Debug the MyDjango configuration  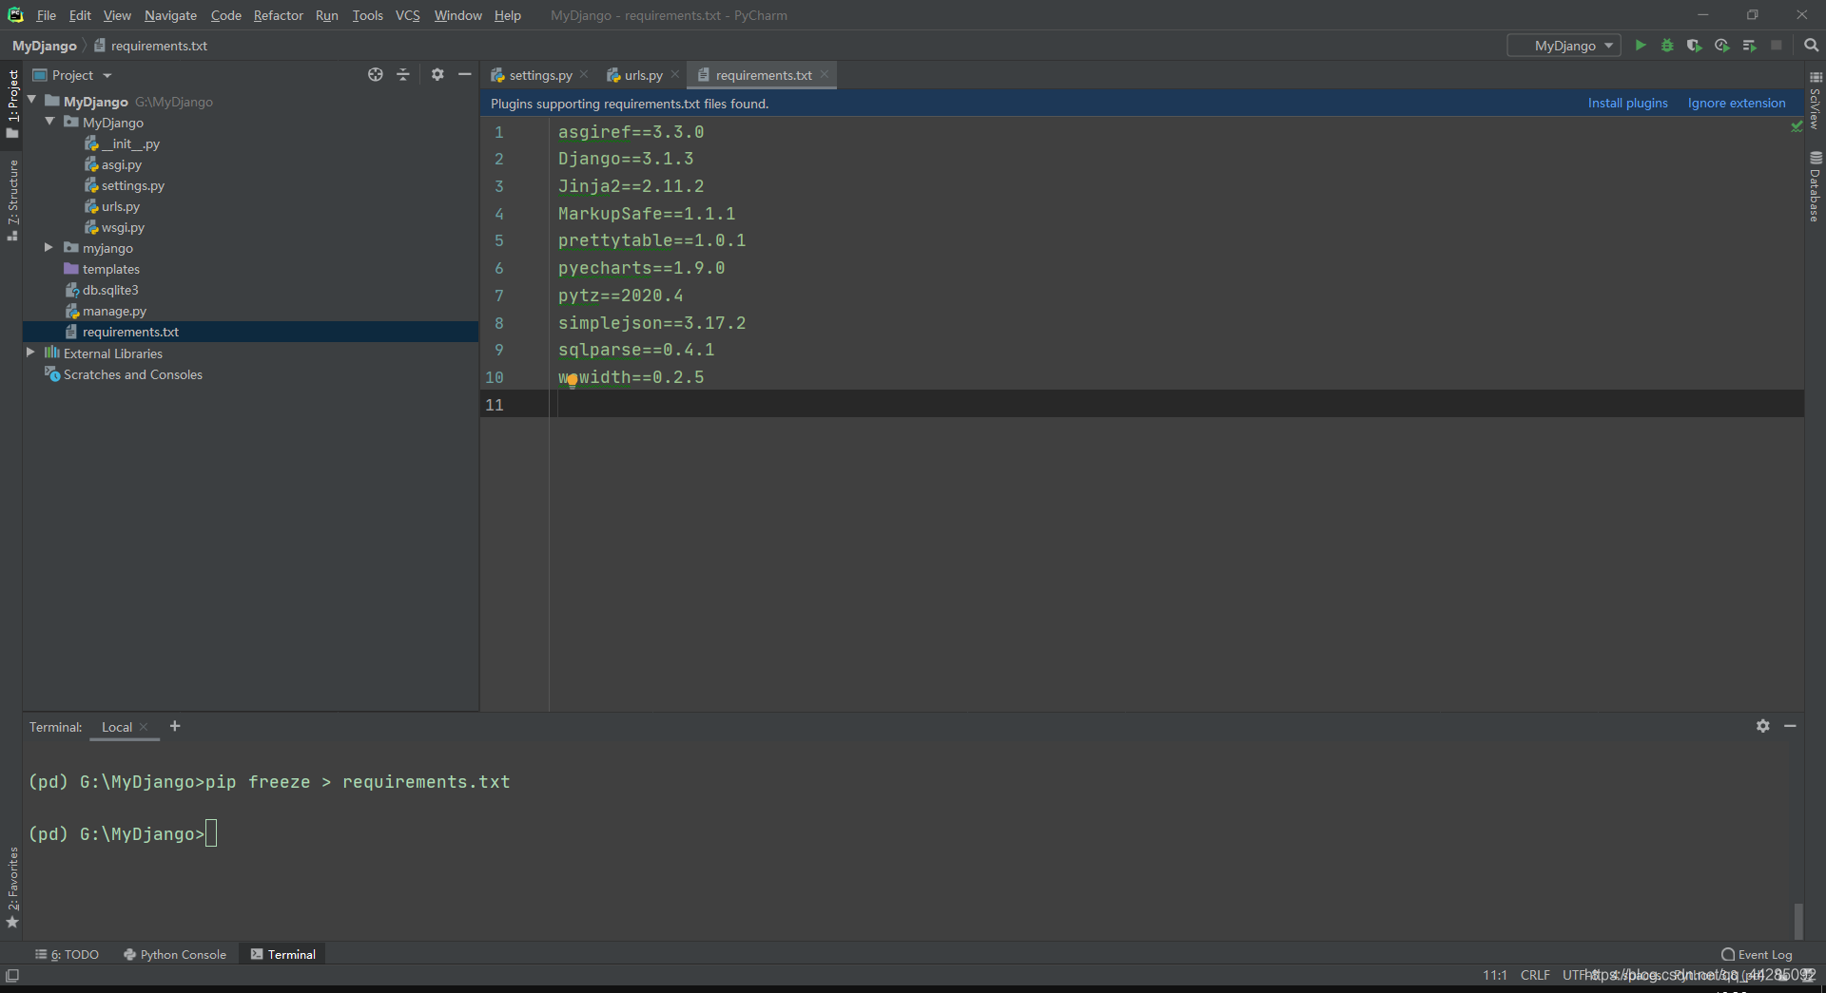click(1667, 46)
